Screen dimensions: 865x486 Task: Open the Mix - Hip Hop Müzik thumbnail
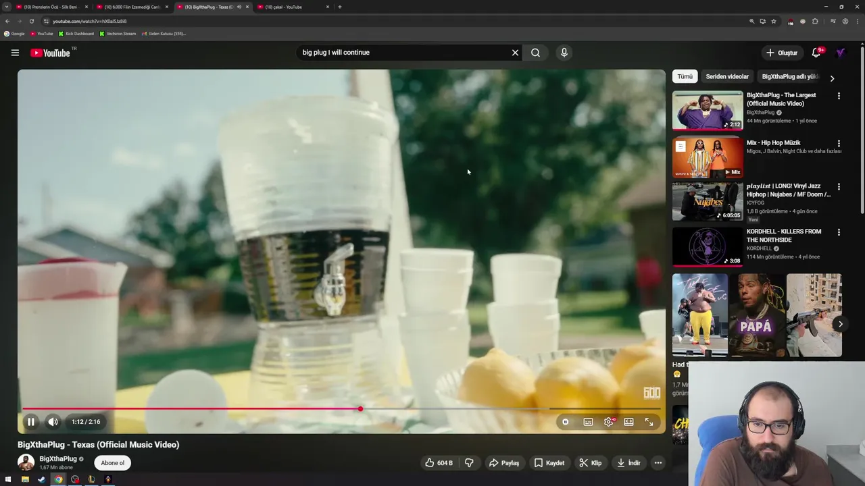[x=708, y=157]
